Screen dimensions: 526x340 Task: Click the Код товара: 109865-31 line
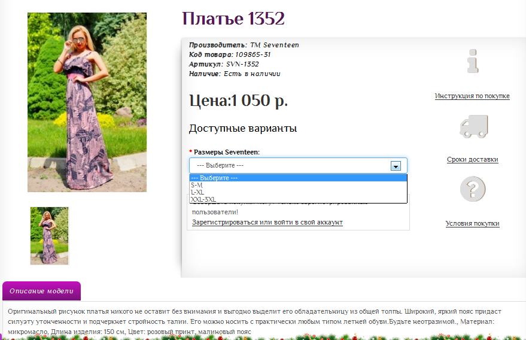[230, 54]
